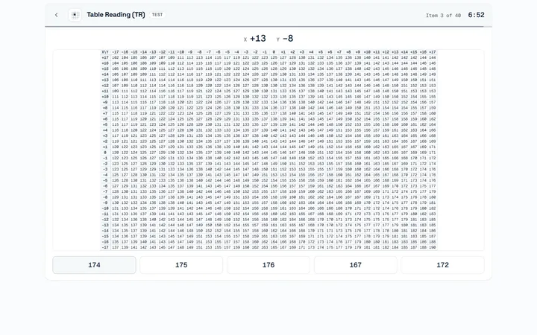Click the 0 row header in left column

point(105,153)
